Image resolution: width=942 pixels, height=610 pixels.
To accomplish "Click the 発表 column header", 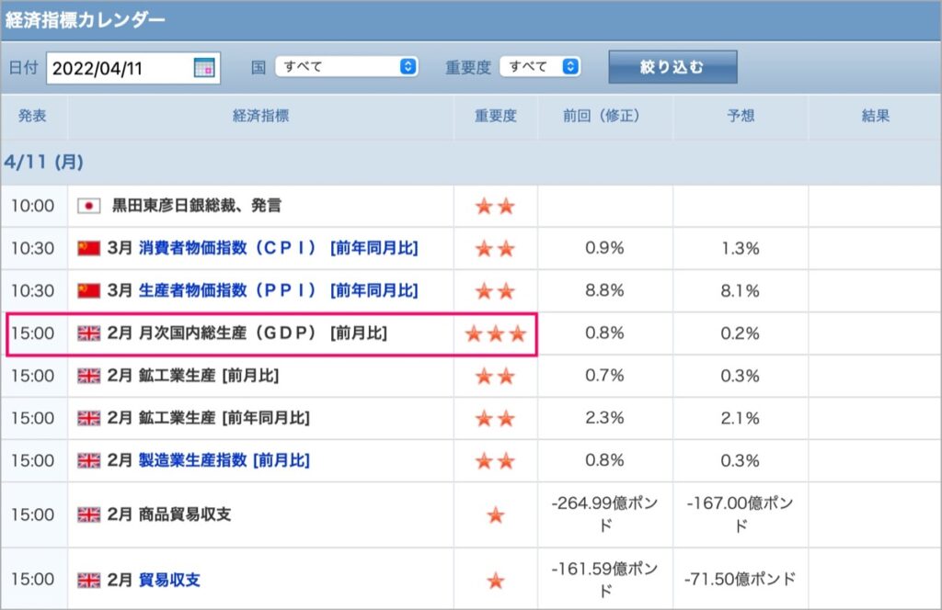I will 32,116.
